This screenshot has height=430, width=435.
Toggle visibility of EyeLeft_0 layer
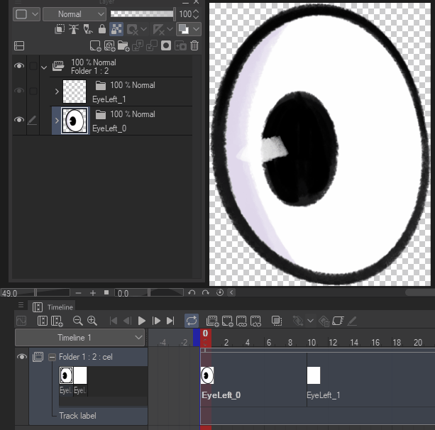pos(19,120)
